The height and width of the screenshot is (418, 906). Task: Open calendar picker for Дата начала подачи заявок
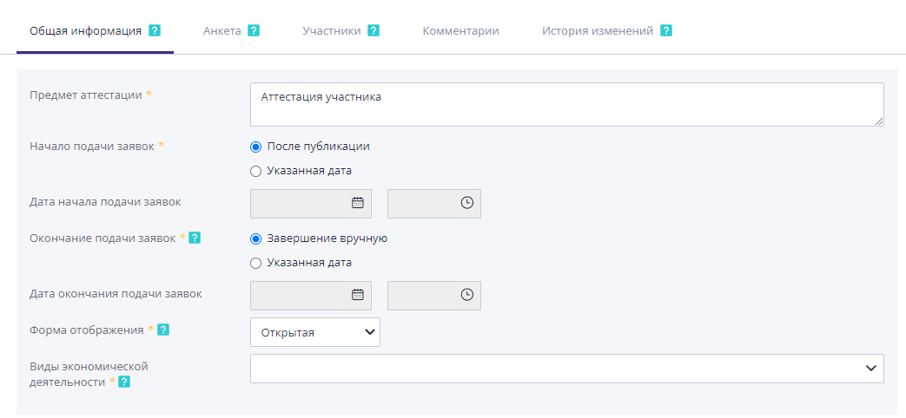coord(357,203)
